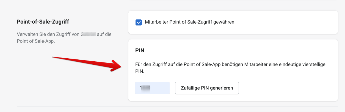Viewport: 345px width, 112px height.
Task: Uncheck the Mitarbeiter Point of Sale-Zugriff checkbox
Action: point(139,22)
